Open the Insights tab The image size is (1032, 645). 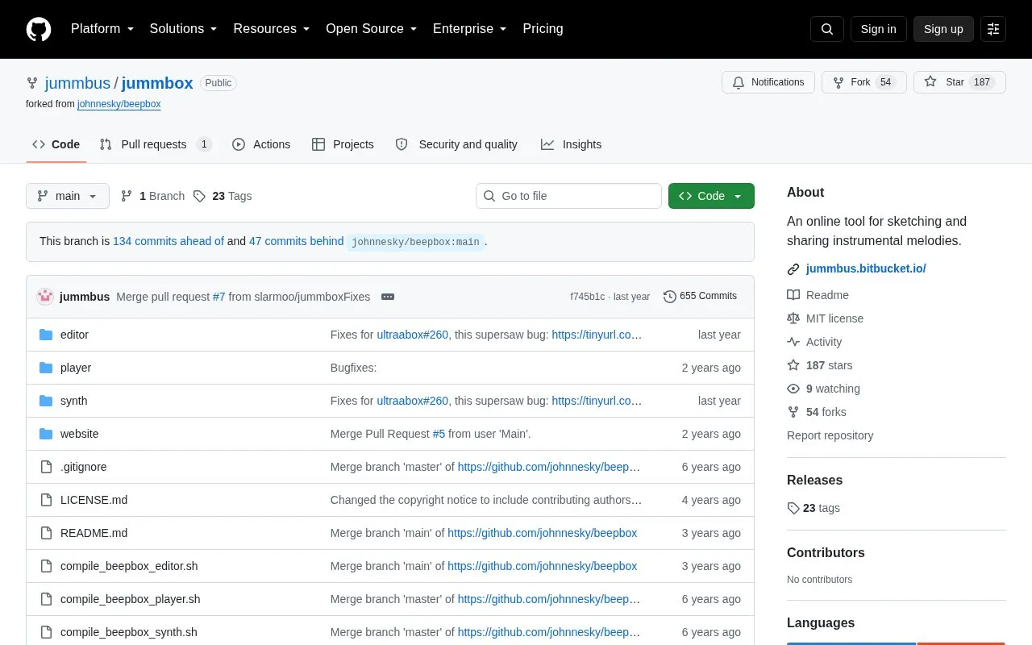pos(571,144)
